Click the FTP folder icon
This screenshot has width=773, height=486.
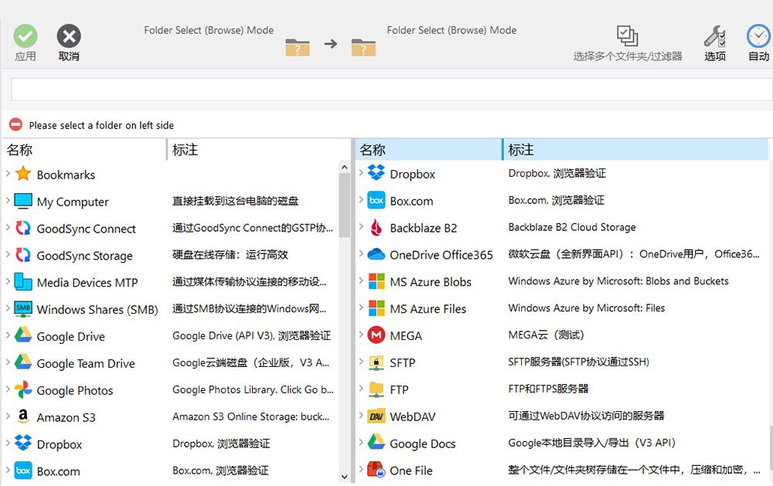[376, 389]
